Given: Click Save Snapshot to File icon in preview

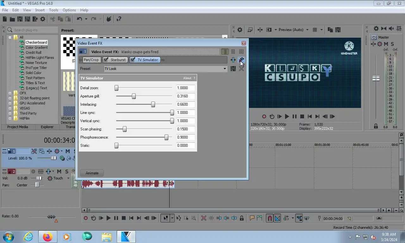Looking at the screenshot, I should pos(338,30).
